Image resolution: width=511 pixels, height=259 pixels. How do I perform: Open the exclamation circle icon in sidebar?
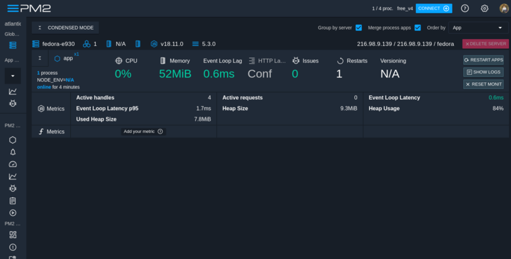[13, 248]
